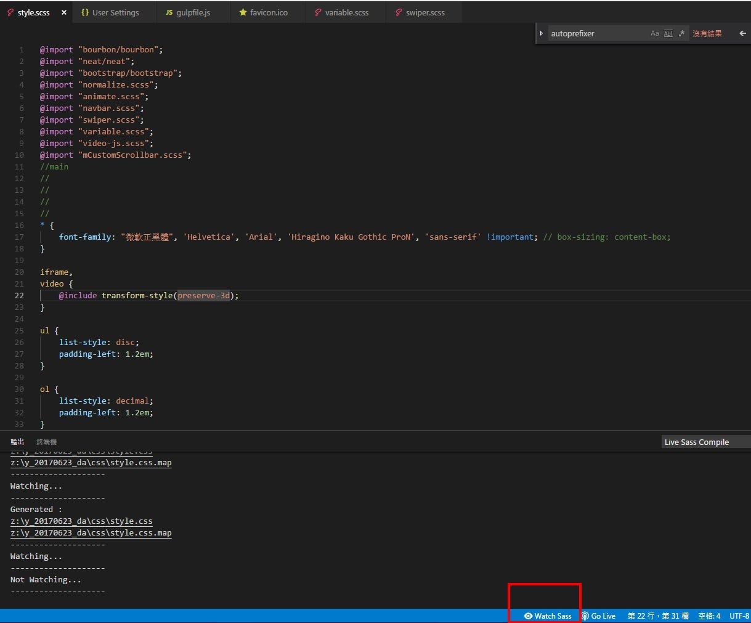Change file encoding via UTF-8

[739, 616]
